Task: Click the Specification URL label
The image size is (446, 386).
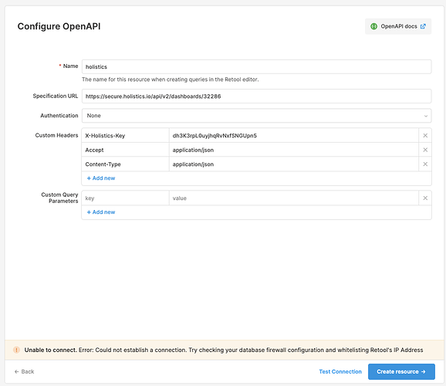Action: tap(56, 96)
